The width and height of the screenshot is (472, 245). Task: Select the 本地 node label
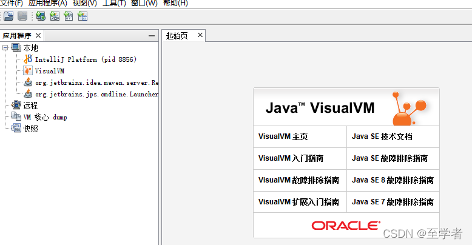pos(31,48)
